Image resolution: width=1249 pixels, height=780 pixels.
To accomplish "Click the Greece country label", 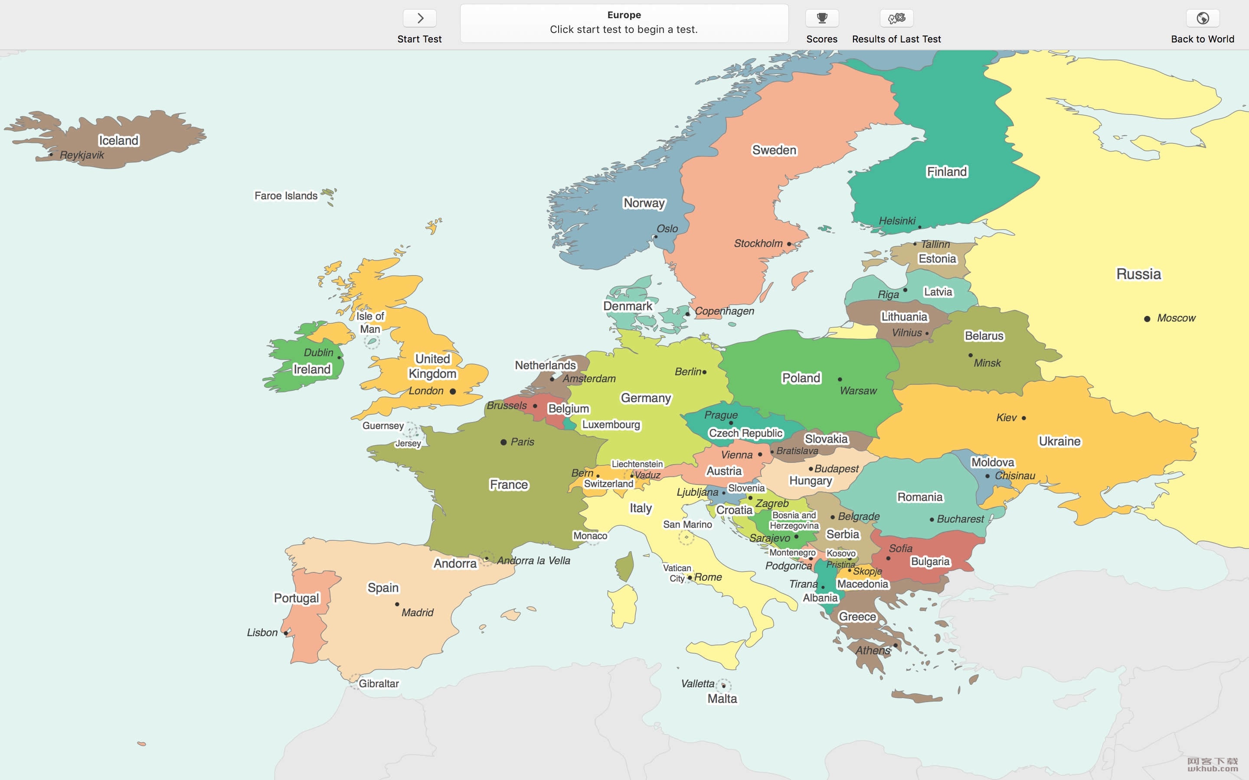I will point(857,617).
